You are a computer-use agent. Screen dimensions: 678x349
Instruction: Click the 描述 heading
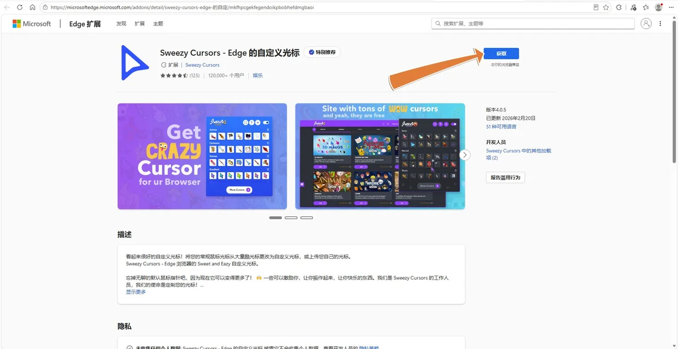click(x=124, y=234)
